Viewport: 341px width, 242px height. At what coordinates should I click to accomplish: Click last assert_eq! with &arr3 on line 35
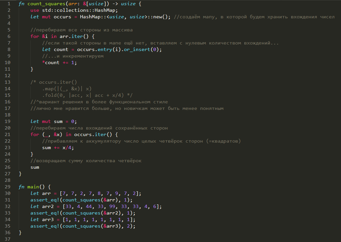[x=83, y=226]
